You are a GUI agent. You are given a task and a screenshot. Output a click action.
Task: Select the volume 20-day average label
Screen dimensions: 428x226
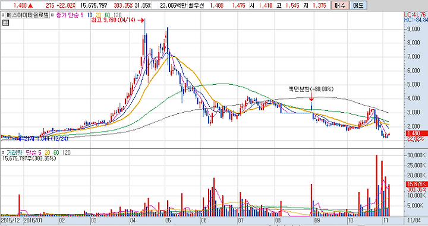click(47, 152)
